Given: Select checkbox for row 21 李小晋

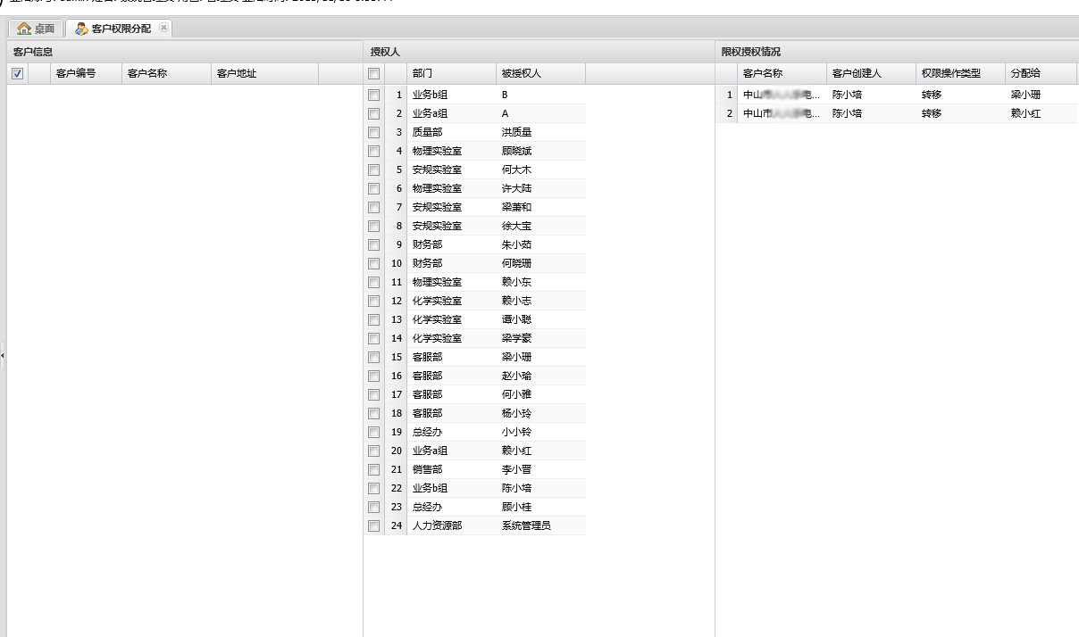Looking at the screenshot, I should [374, 469].
